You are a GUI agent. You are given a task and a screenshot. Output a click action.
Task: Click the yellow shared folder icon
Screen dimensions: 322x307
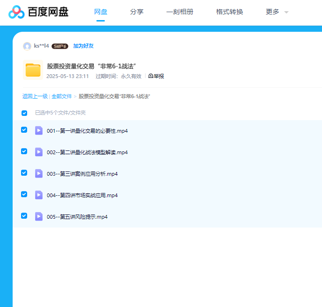tap(33, 70)
